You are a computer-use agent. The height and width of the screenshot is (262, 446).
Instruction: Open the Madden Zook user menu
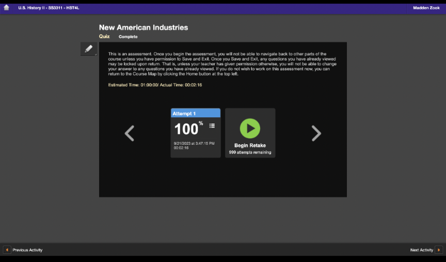426,8
